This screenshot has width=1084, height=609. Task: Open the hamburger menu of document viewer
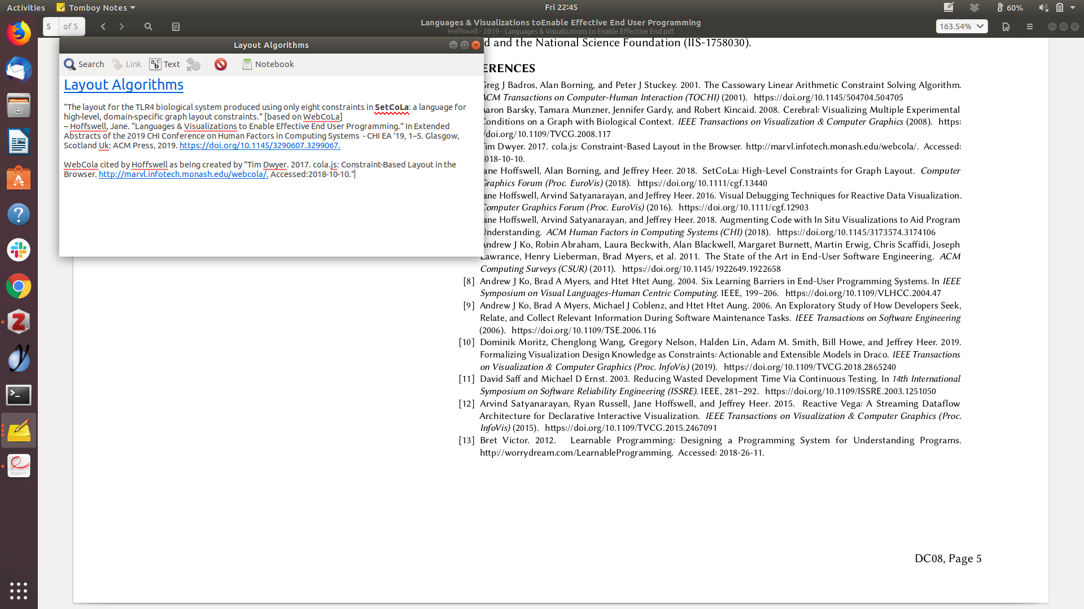tap(1029, 27)
